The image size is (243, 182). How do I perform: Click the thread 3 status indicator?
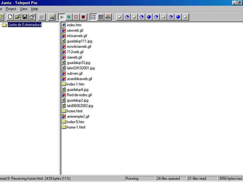click(x=134, y=17)
